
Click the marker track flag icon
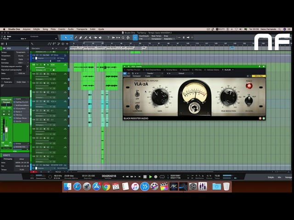(x=54, y=44)
